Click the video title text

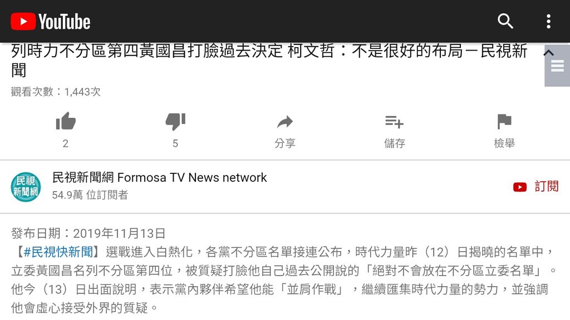pos(269,60)
